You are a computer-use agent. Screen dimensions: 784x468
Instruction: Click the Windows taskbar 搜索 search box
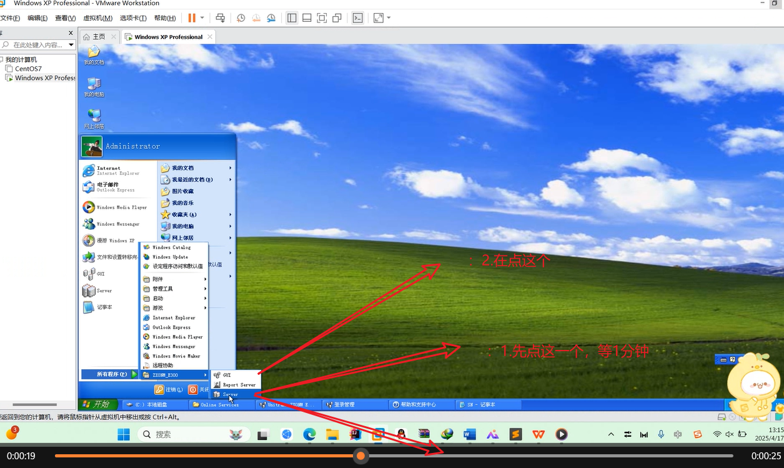click(x=194, y=434)
